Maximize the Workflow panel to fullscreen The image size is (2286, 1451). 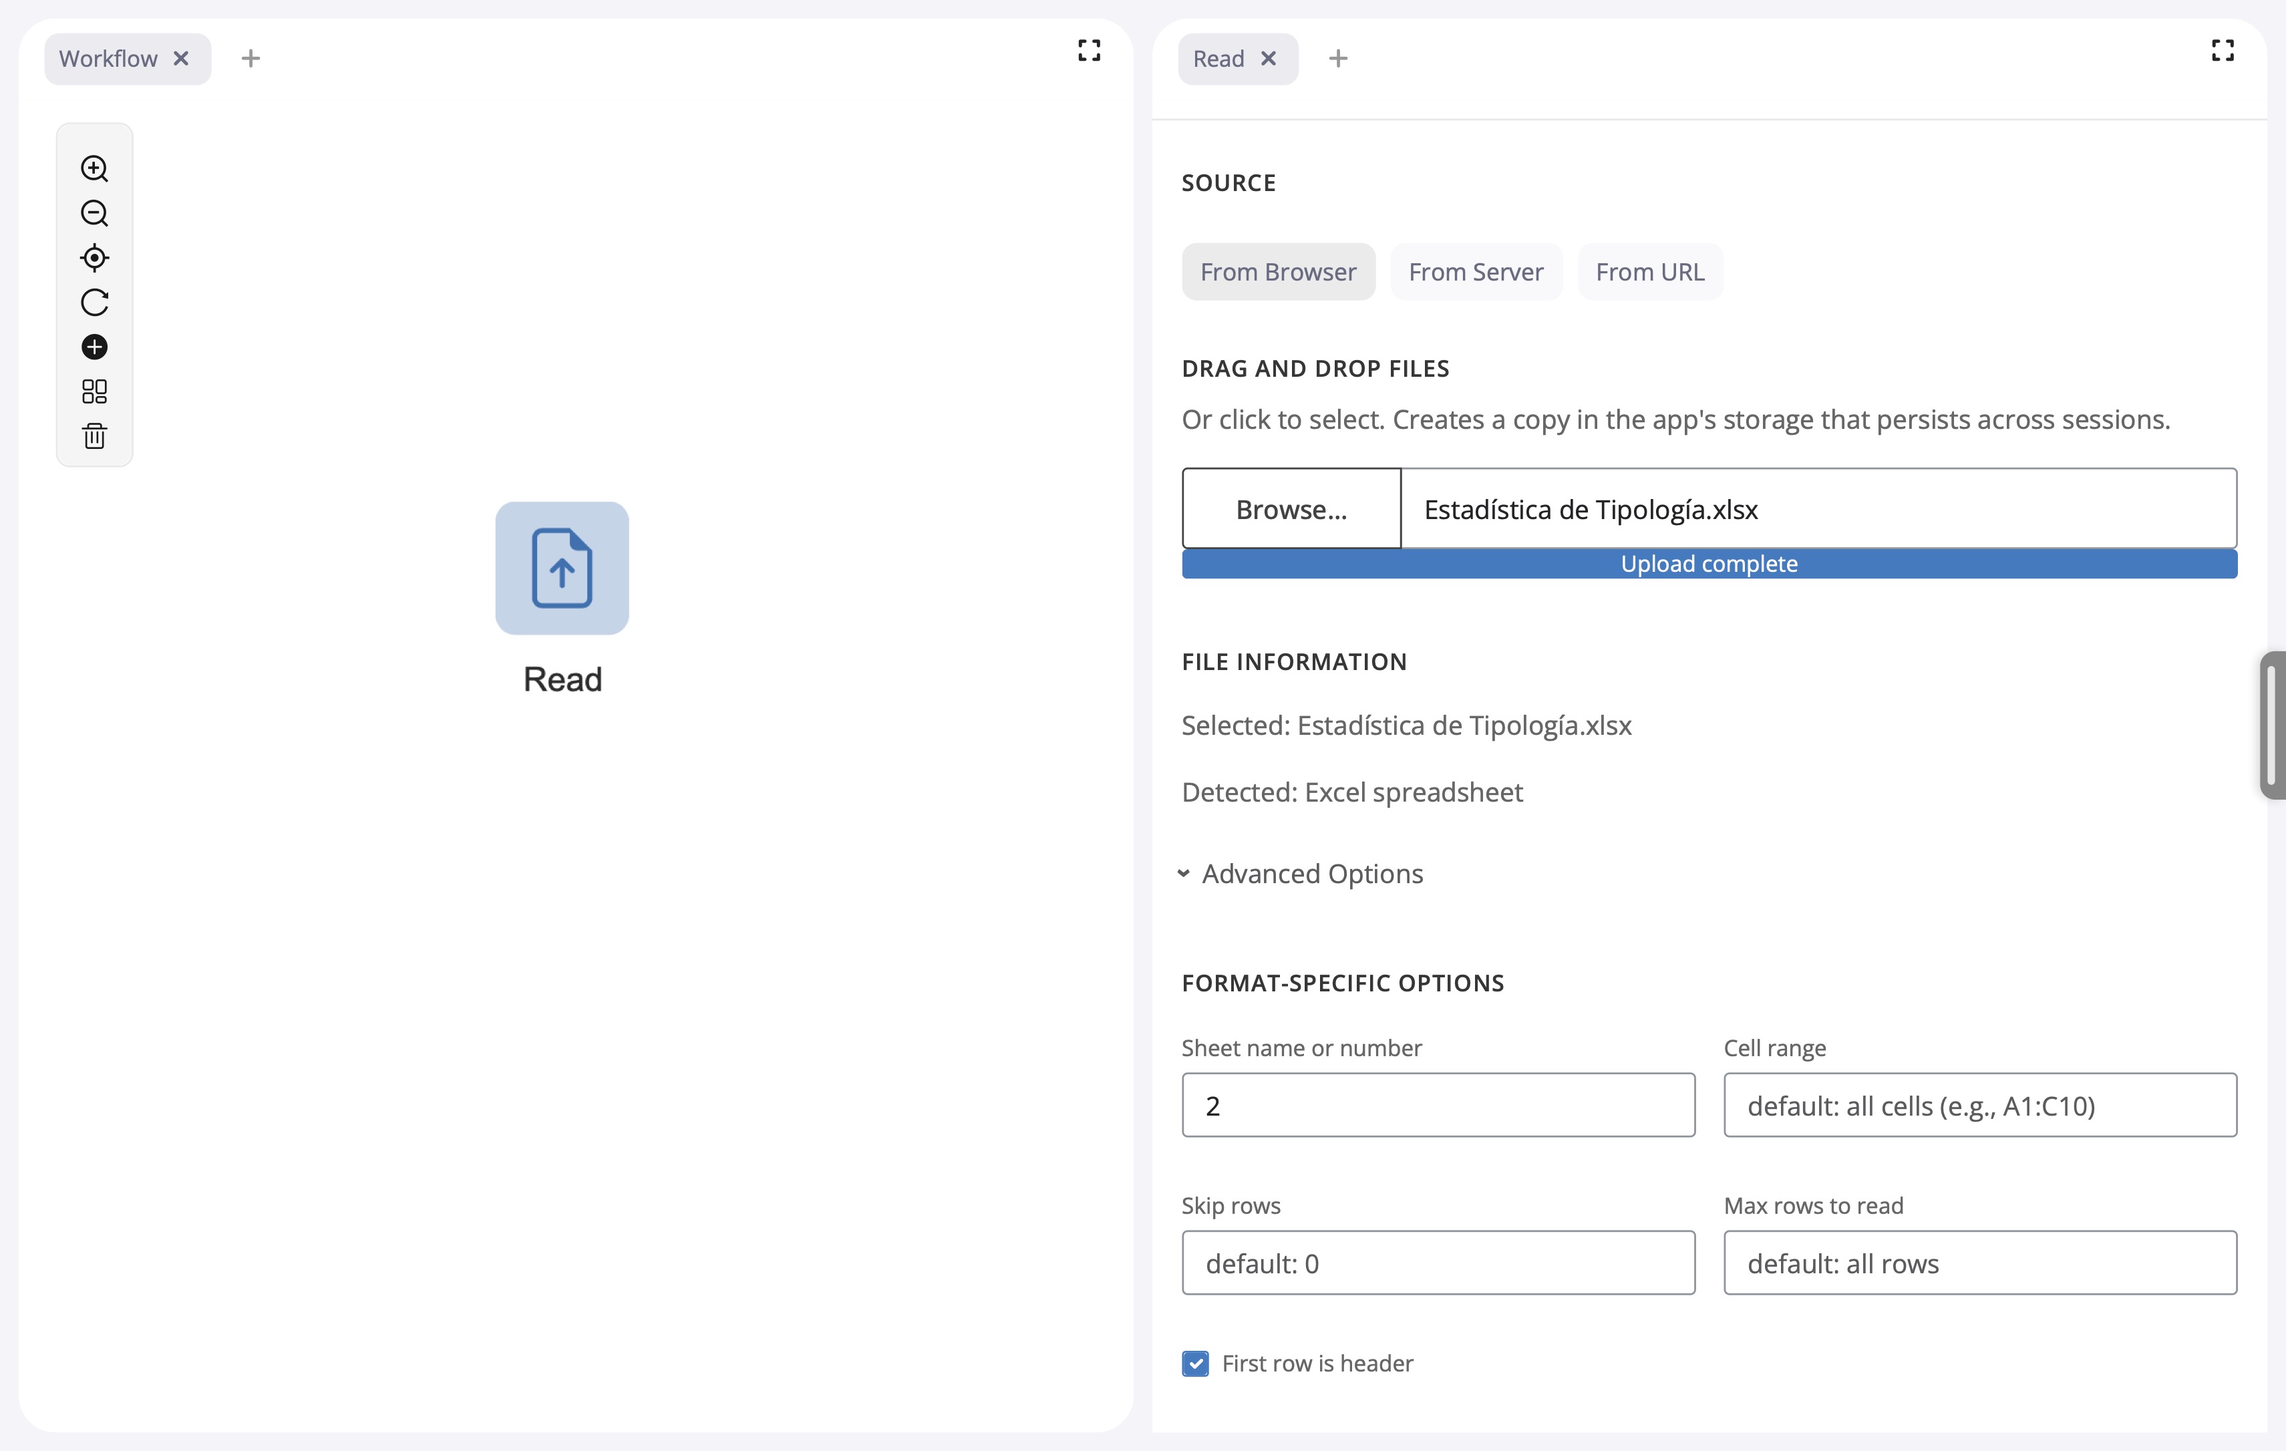1089,50
